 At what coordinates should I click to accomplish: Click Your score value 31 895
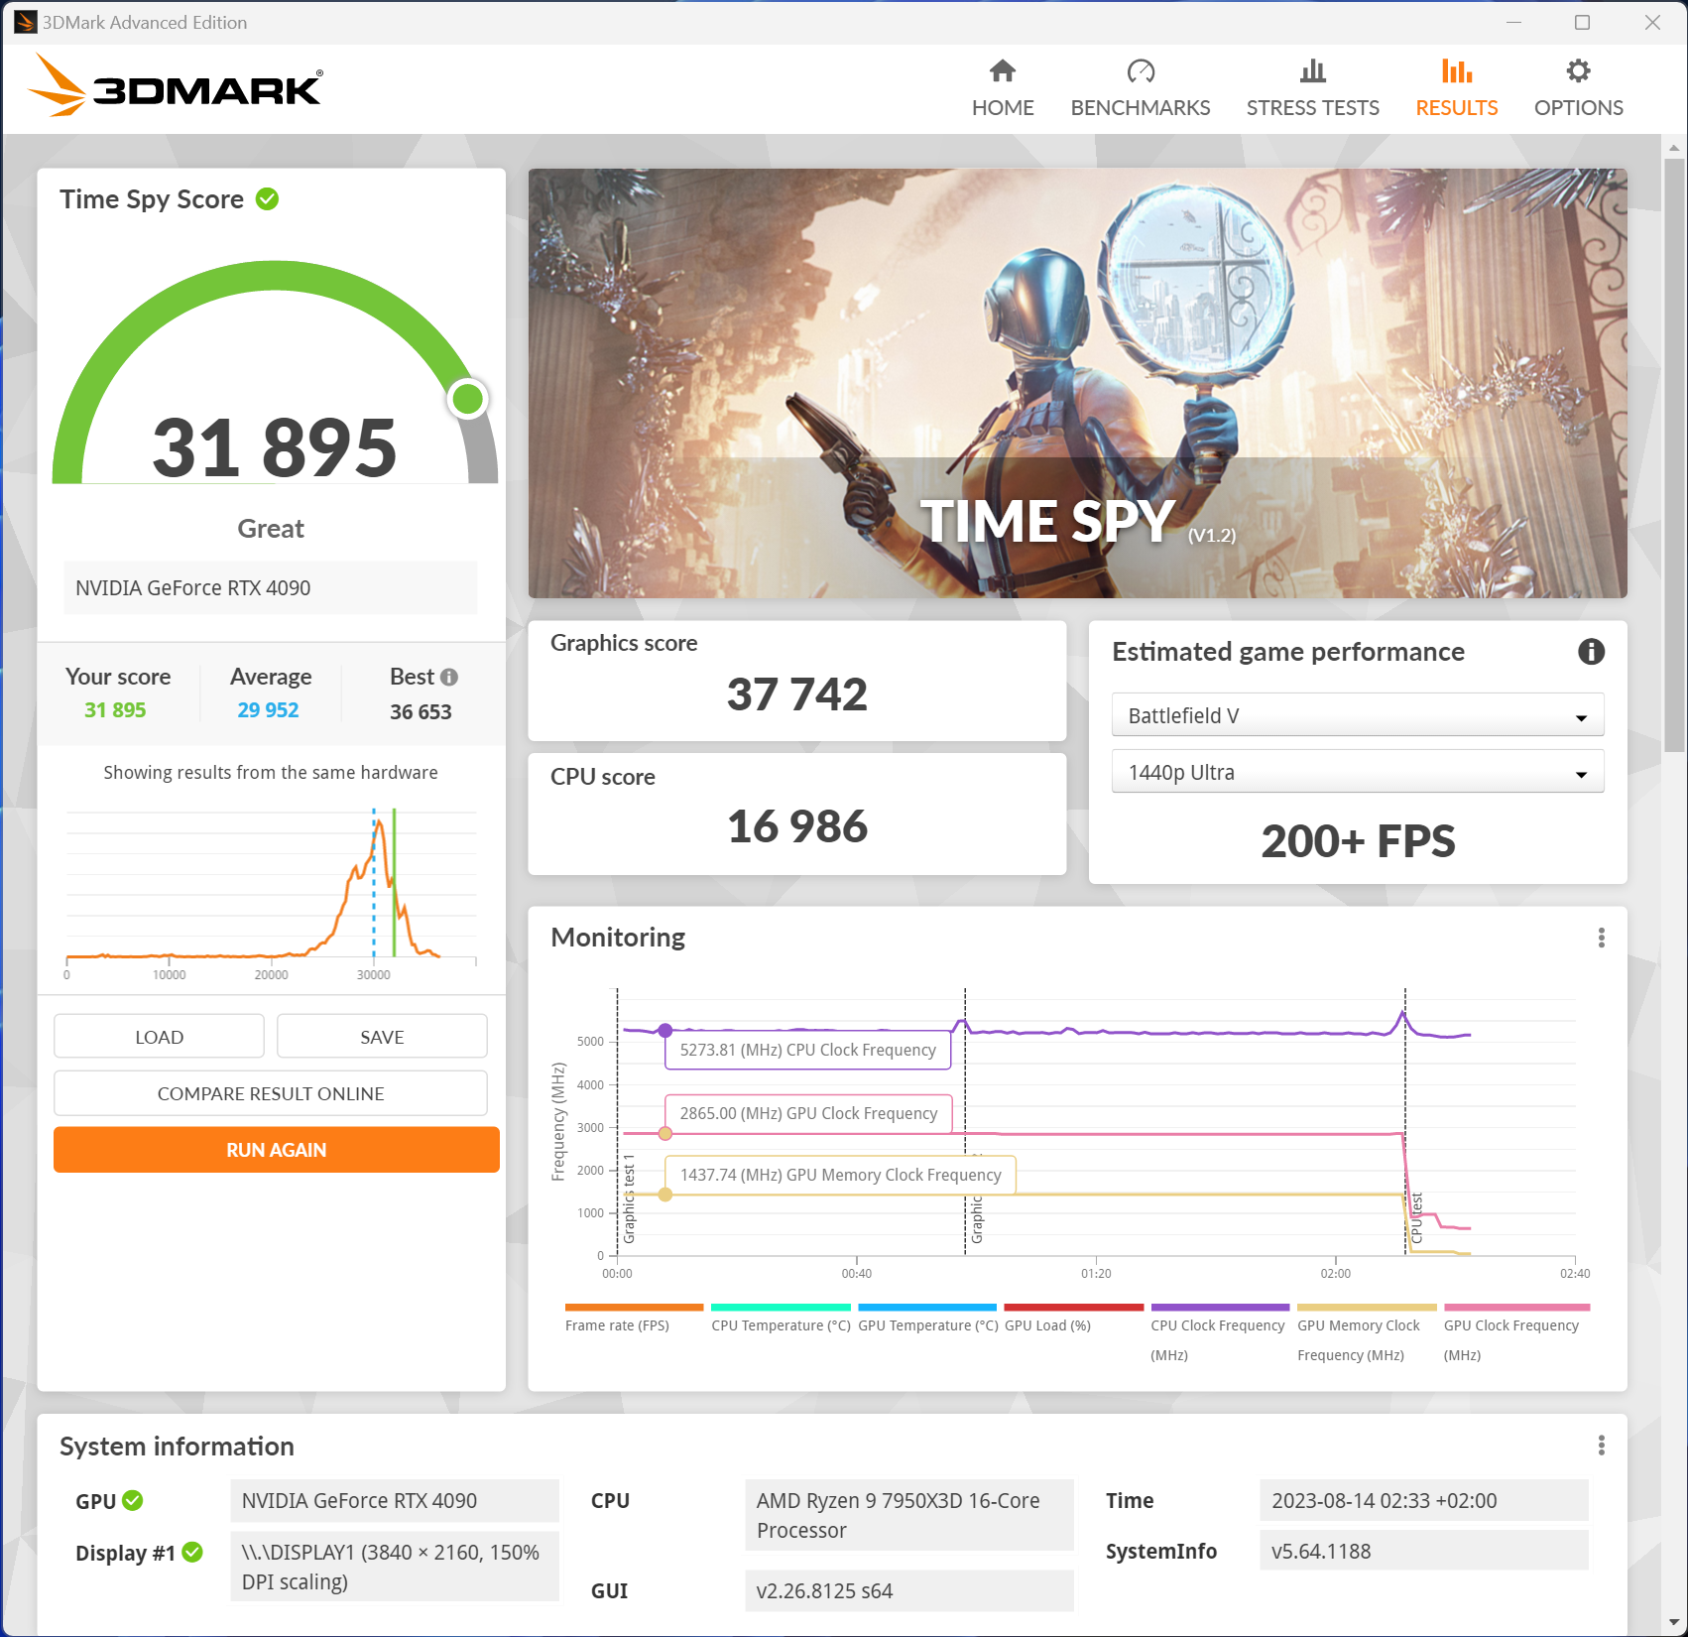[x=115, y=710]
